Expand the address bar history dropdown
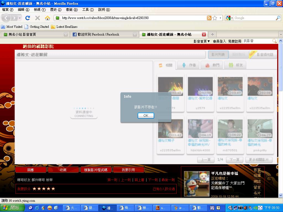The height and width of the screenshot is (212, 283). (x=221, y=18)
